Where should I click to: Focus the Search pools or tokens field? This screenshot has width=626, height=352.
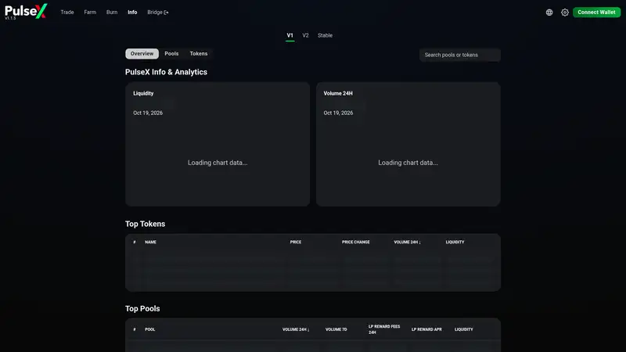pos(460,55)
